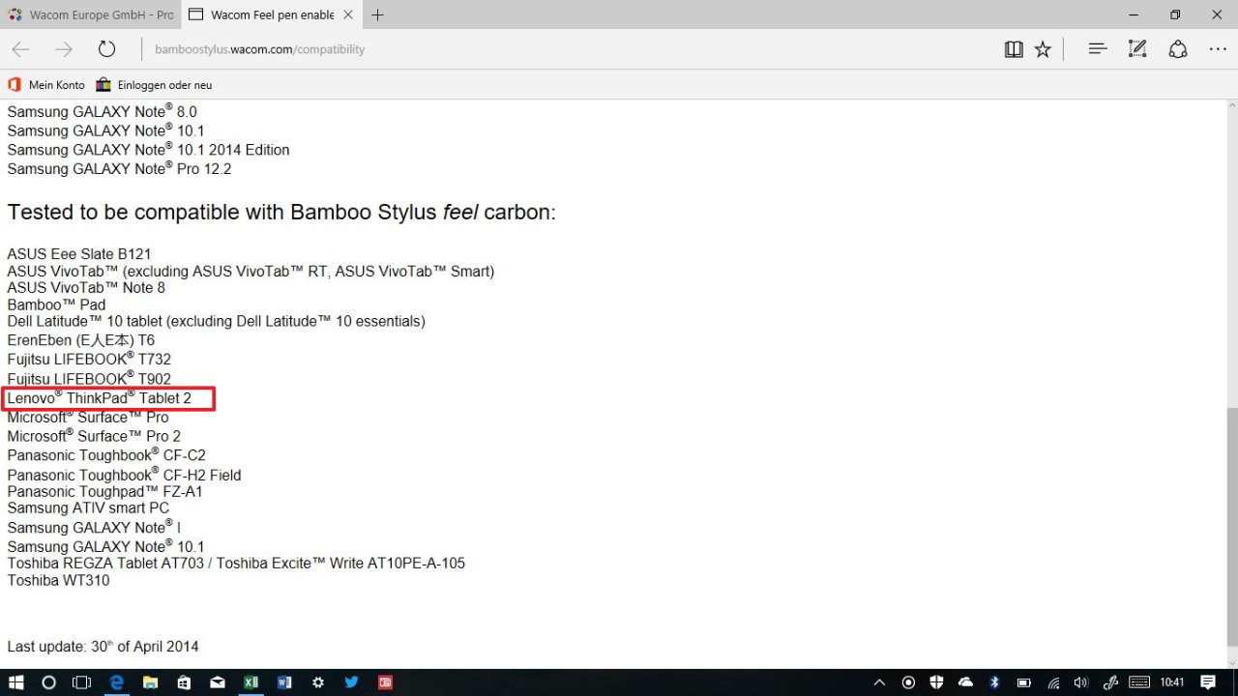Switch to Wacom Europe GmbH tab
The image size is (1238, 696).
coord(90,15)
